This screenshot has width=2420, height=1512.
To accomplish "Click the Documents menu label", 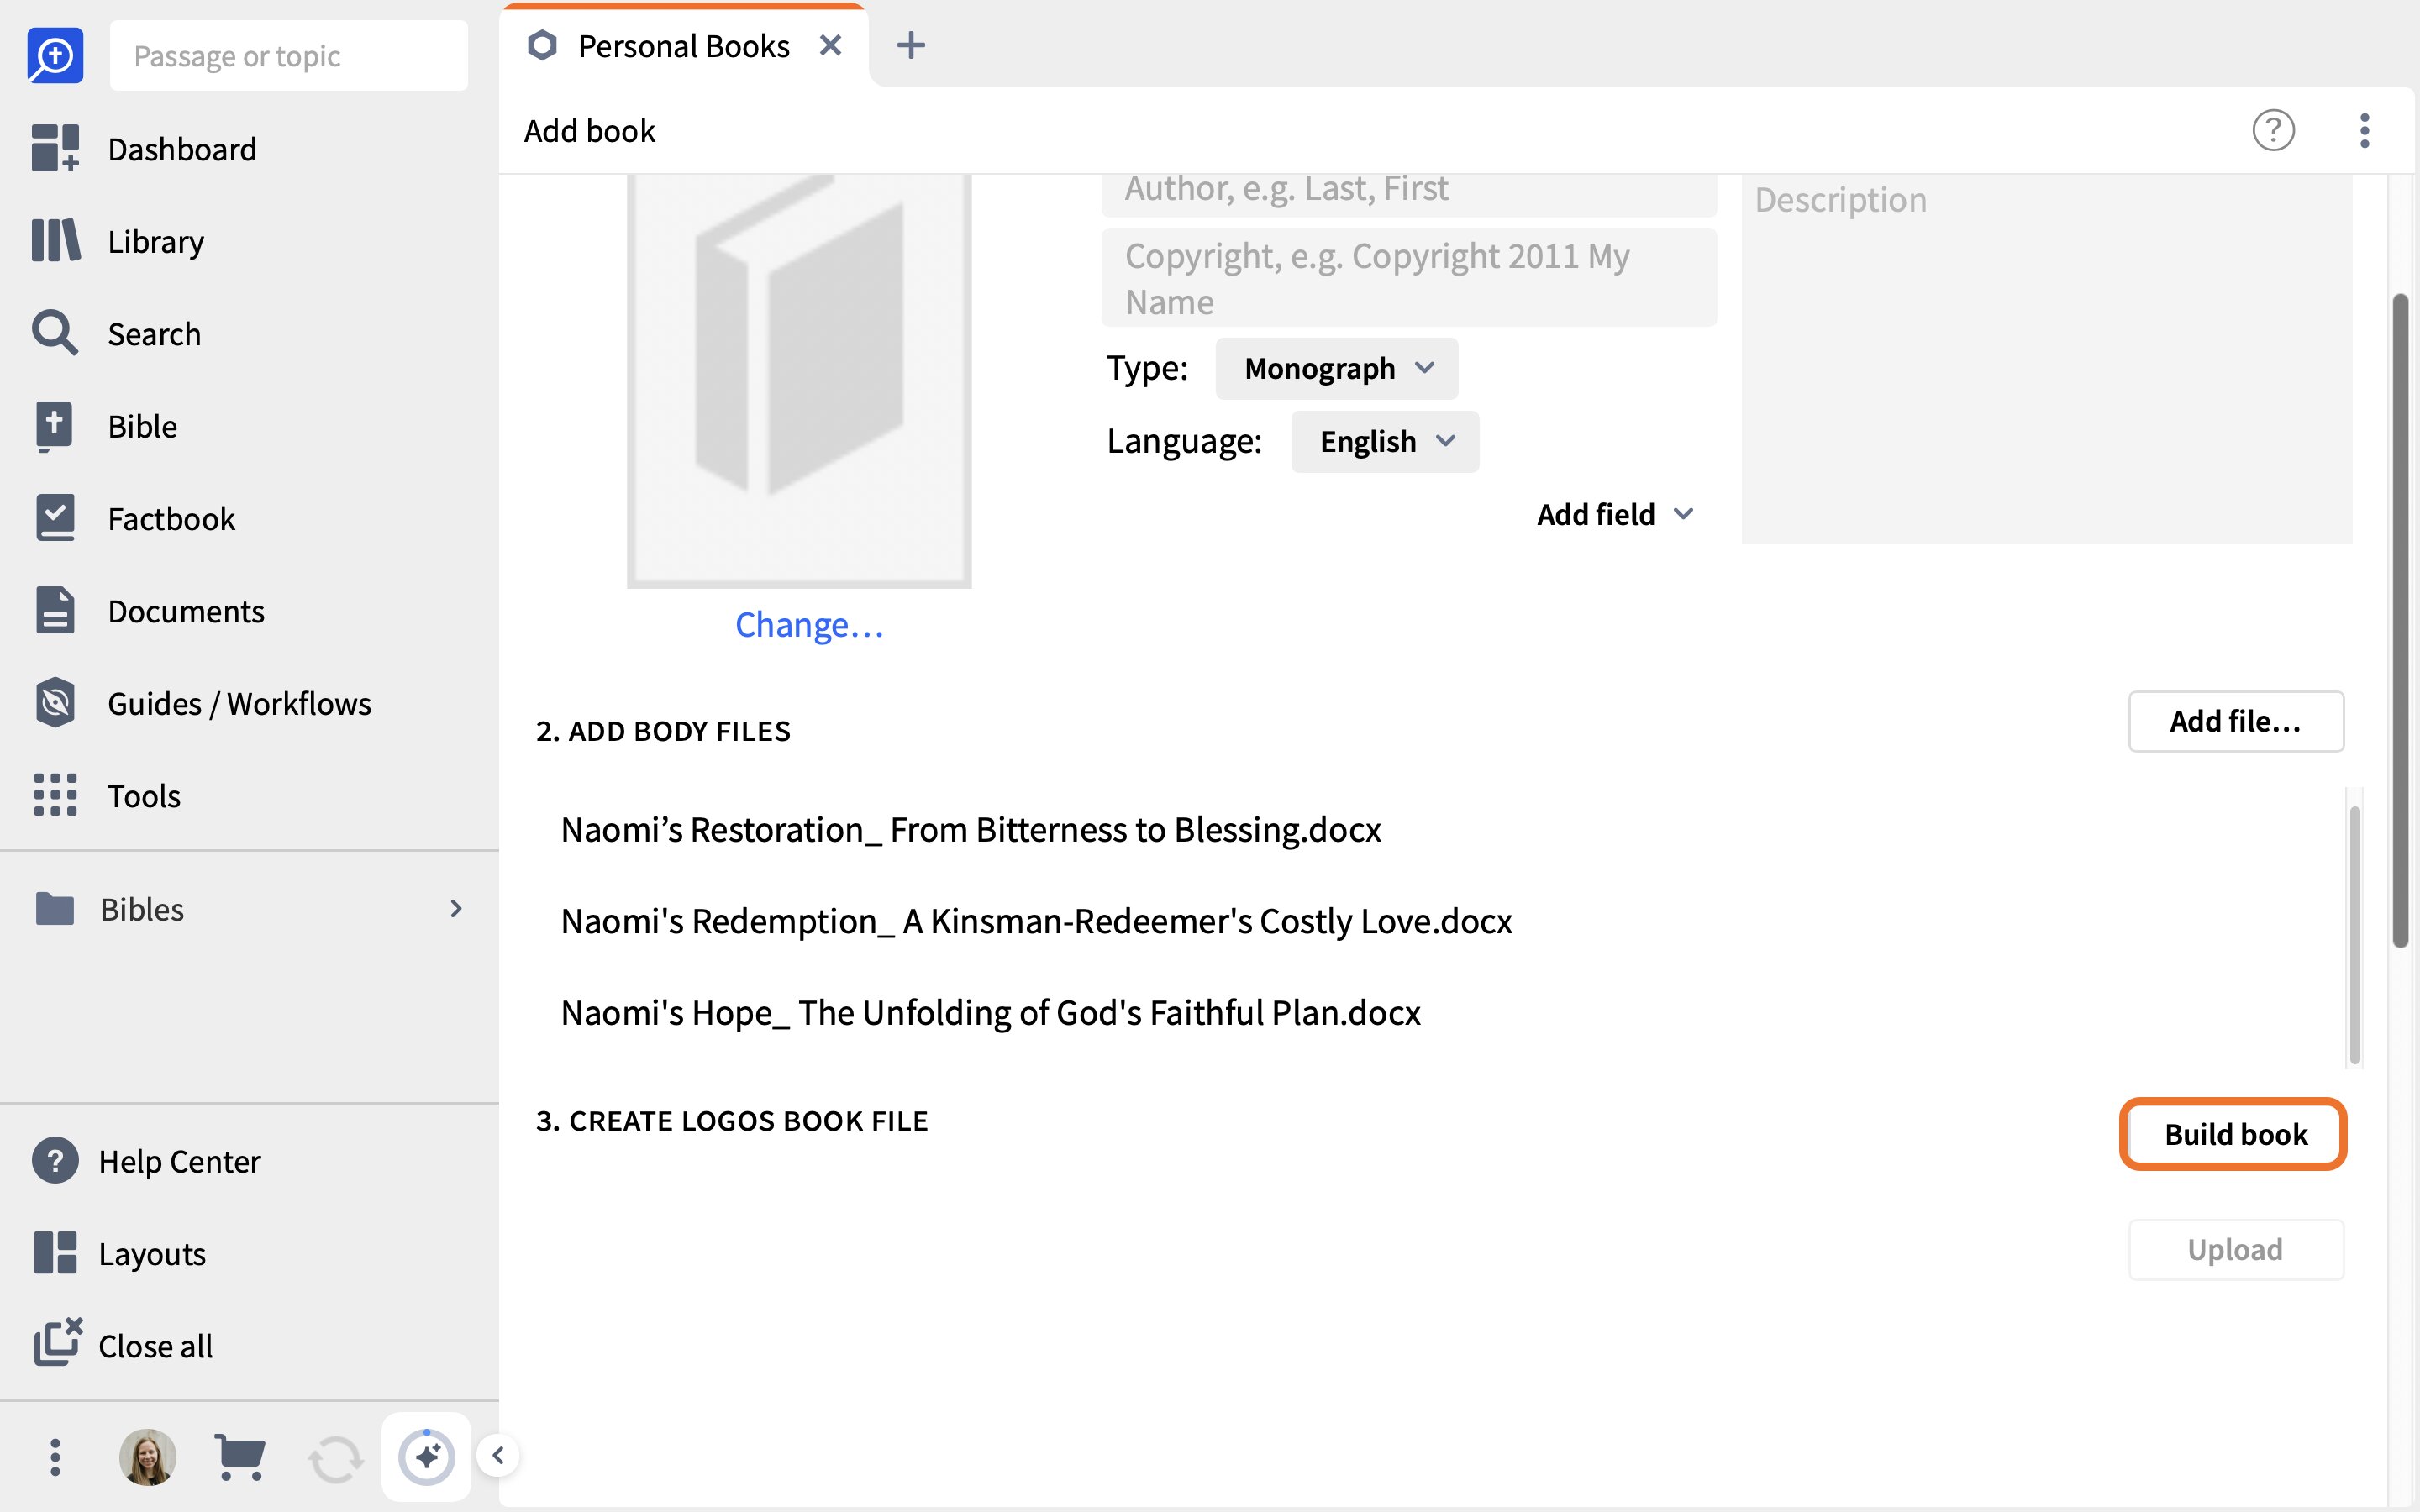I will point(186,611).
